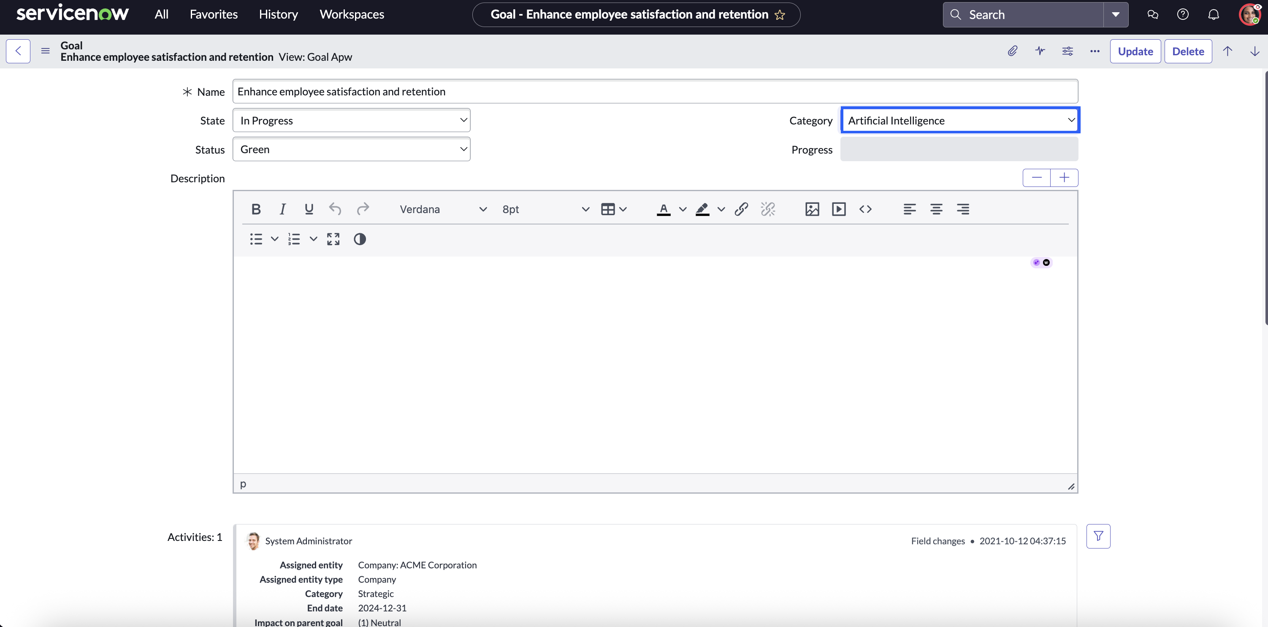Toggle Bold formatting in description editor
Image resolution: width=1268 pixels, height=627 pixels.
point(256,209)
